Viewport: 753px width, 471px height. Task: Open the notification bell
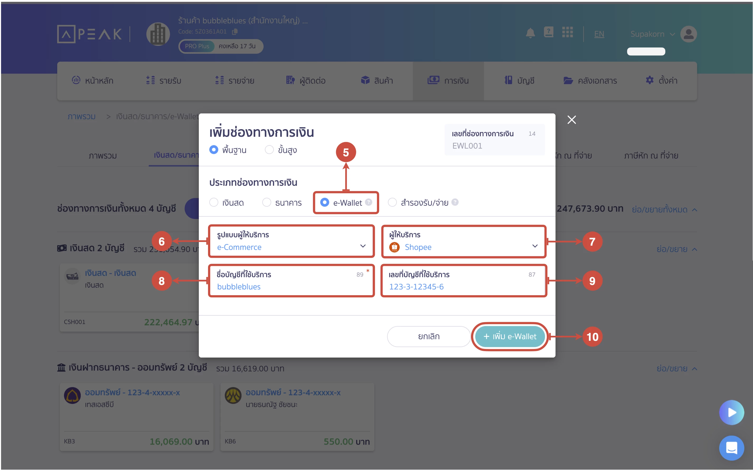[530, 33]
